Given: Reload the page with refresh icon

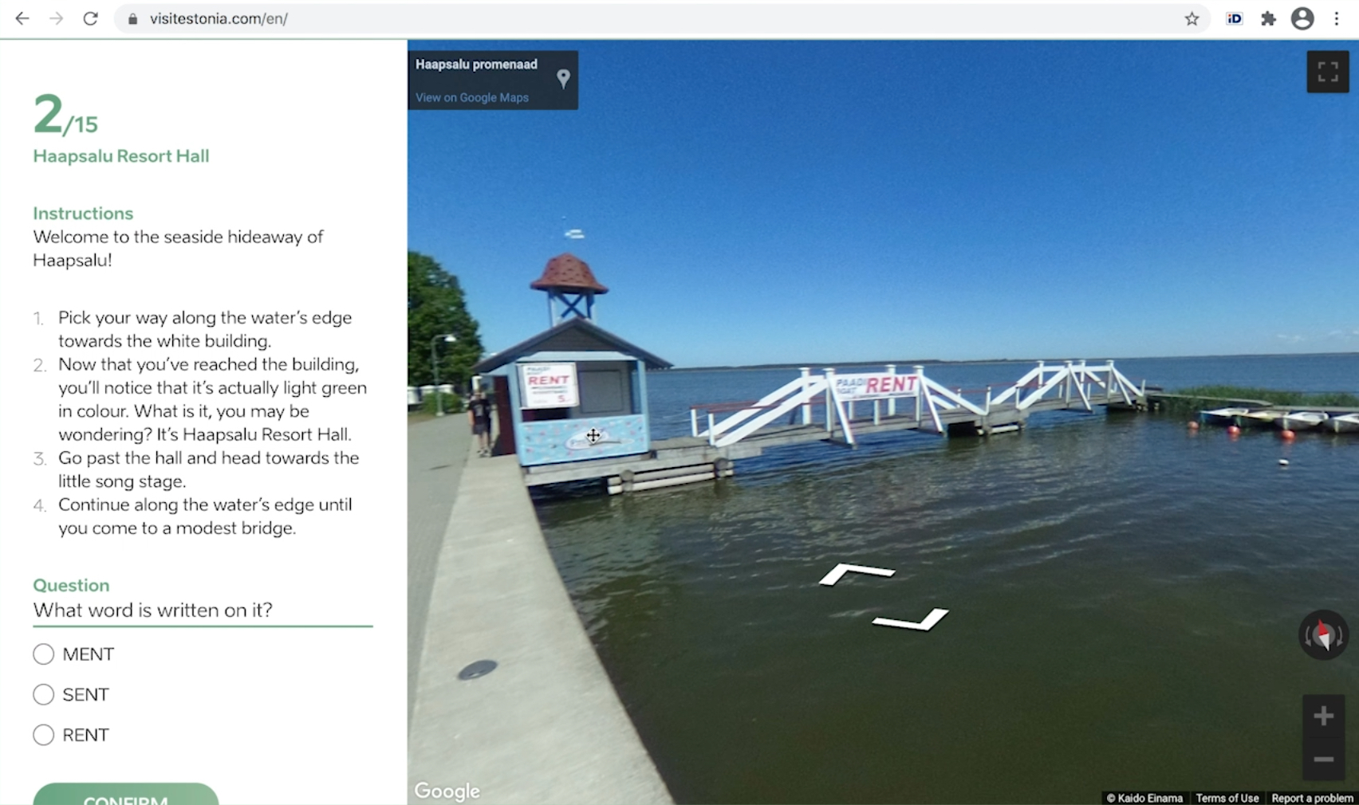Looking at the screenshot, I should click(x=90, y=18).
